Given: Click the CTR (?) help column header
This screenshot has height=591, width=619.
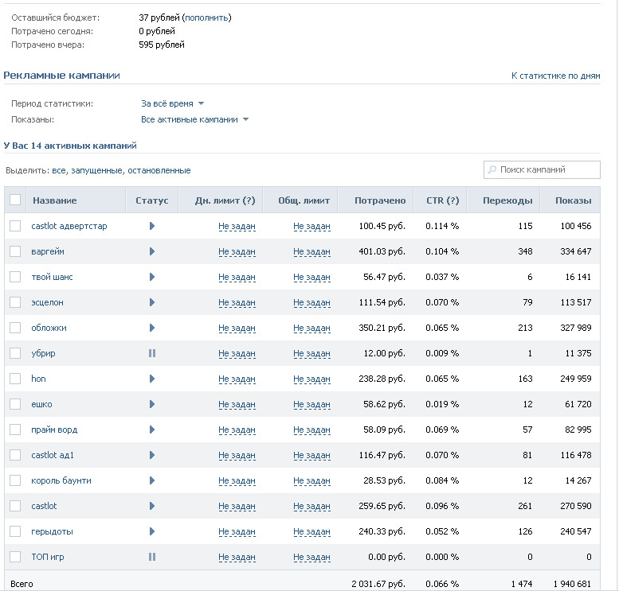Looking at the screenshot, I should [442, 200].
